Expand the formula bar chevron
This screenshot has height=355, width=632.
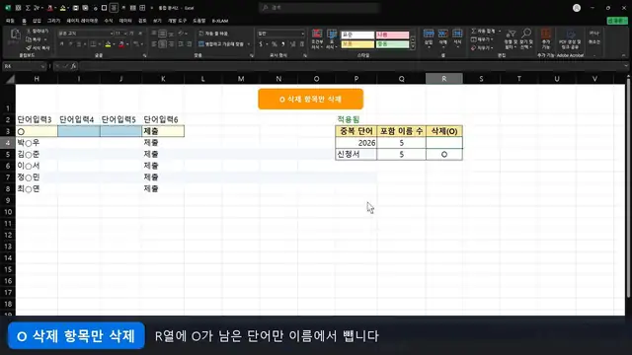pyautogui.click(x=626, y=66)
